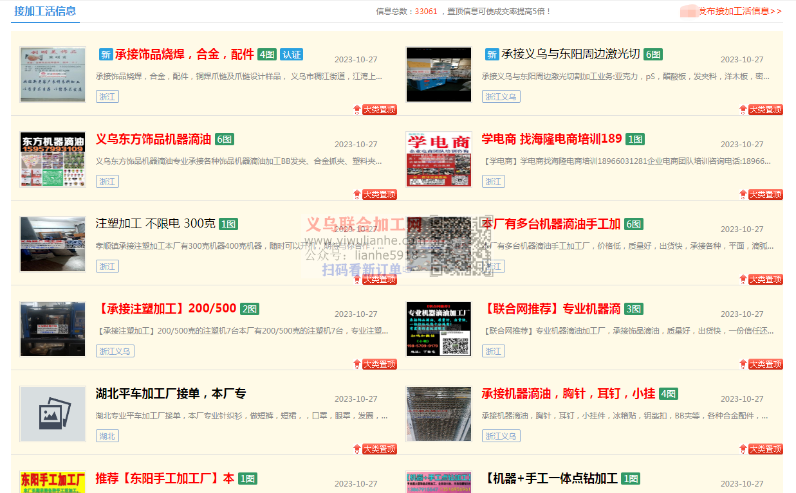796x493 pixels.
Task: Click 浙江 tag under 学电商 listing
Action: click(494, 182)
